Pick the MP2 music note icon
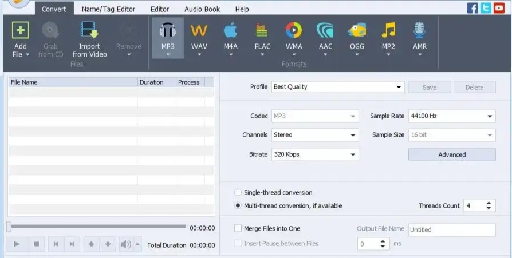This screenshot has height=258, width=512. [388, 30]
